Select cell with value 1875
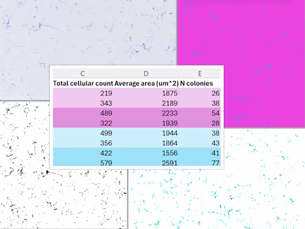Screen dimensions: 305x229 (x=146, y=93)
